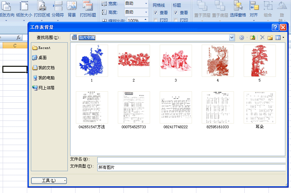The height and width of the screenshot is (193, 291).
Task: Click the Print Titles (打印标题) button
Action: (88, 9)
